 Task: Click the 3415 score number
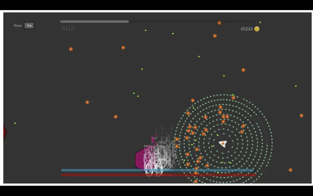pos(68,29)
